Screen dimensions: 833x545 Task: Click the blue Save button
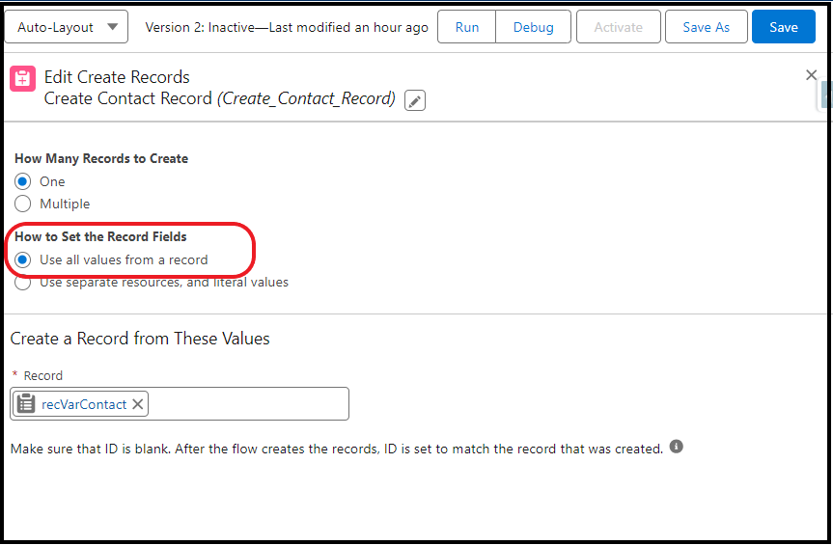(x=784, y=27)
